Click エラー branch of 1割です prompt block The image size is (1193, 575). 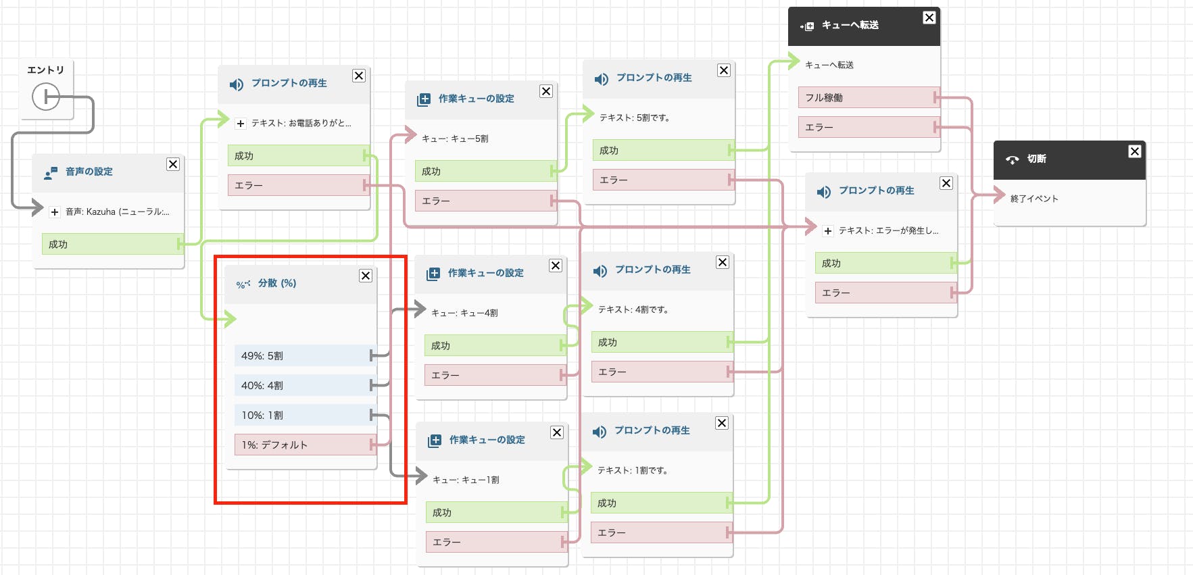pyautogui.click(x=662, y=532)
